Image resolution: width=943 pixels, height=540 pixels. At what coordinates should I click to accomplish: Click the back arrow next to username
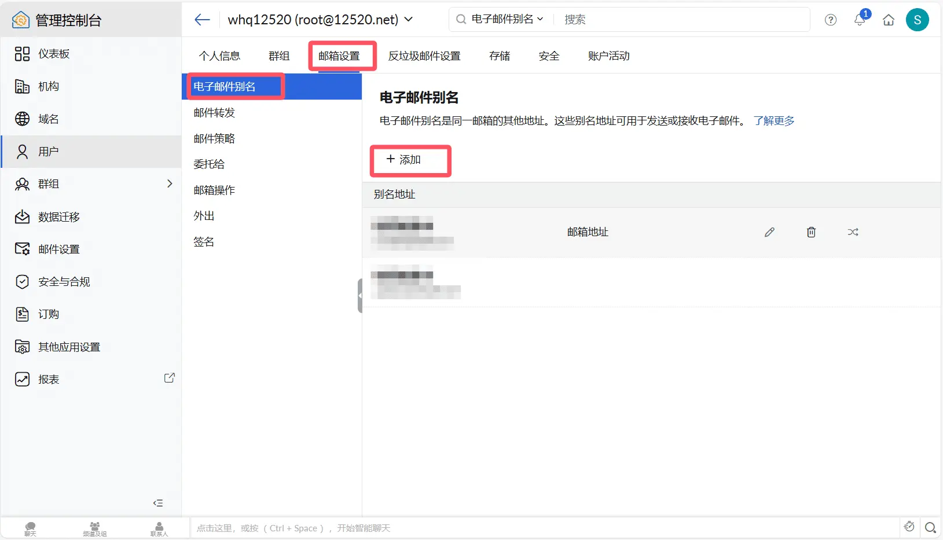[202, 20]
